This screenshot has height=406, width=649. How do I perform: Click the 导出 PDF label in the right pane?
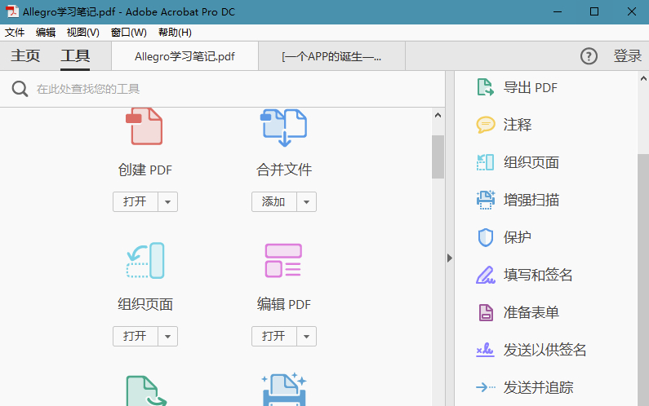[x=530, y=88]
